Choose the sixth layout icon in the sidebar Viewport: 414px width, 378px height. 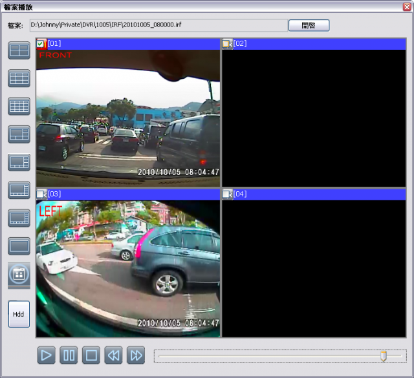click(19, 190)
